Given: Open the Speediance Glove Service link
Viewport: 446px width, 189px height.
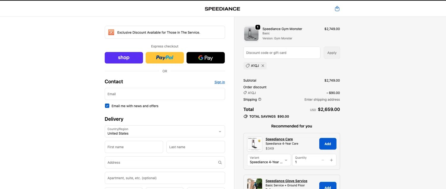Looking at the screenshot, I should [286, 181].
